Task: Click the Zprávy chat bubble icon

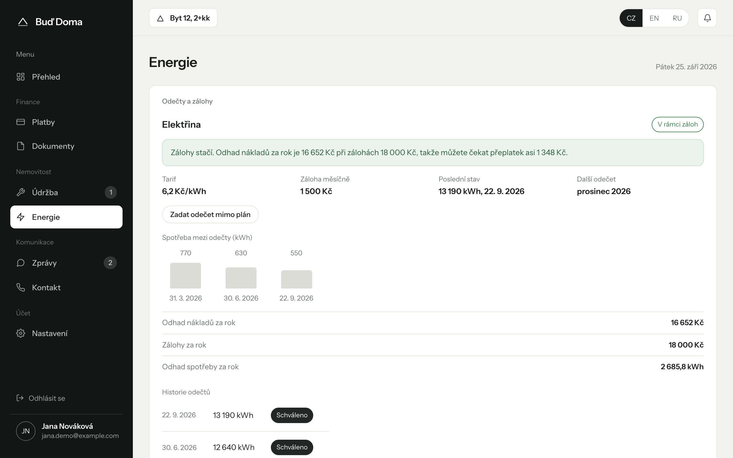Action: click(21, 262)
